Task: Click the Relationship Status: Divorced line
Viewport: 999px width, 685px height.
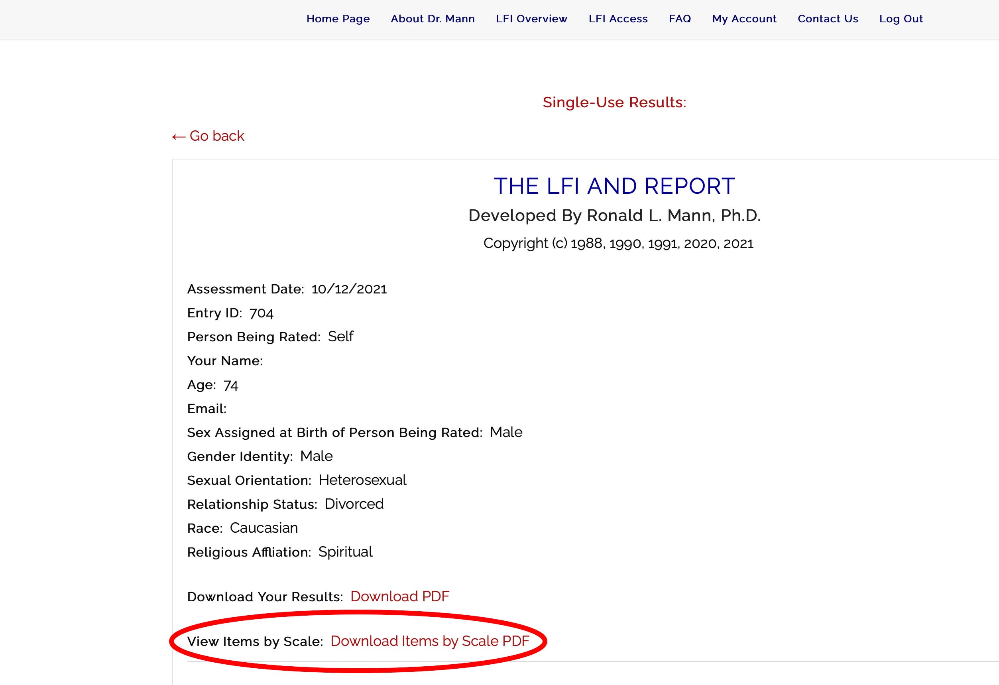Action: tap(285, 504)
